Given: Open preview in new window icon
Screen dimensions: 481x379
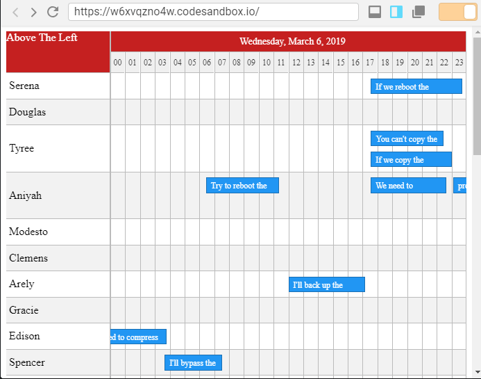Looking at the screenshot, I should click(419, 12).
